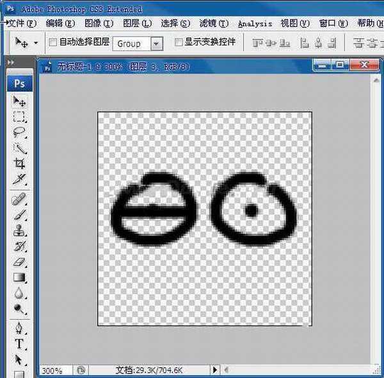Image resolution: width=384 pixels, height=378 pixels.
Task: Open the Analysis menu
Action: 255,24
